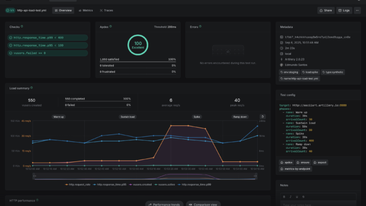Click the clock icon beside 2m 23s
The height and width of the screenshot is (206, 366).
pos(281,48)
